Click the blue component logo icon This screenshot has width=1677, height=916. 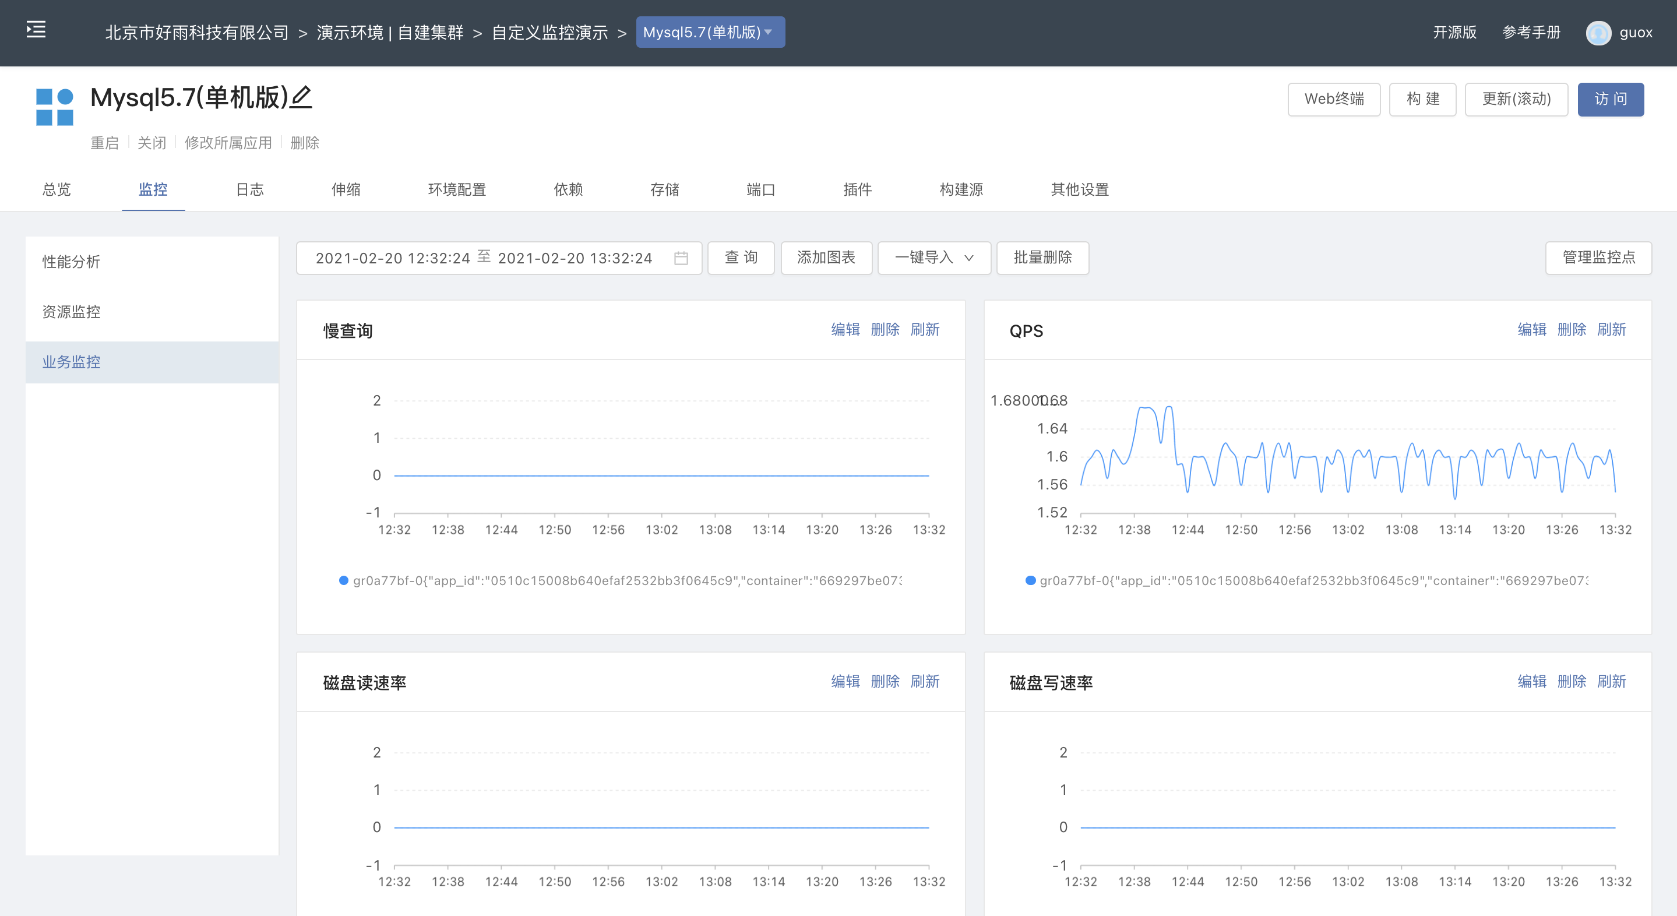pos(55,107)
